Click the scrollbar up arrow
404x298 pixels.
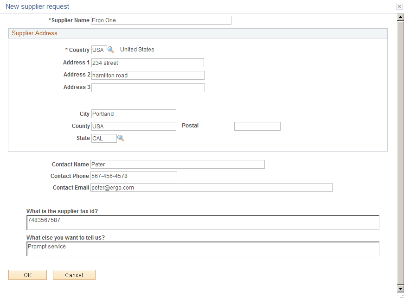tap(400, 18)
